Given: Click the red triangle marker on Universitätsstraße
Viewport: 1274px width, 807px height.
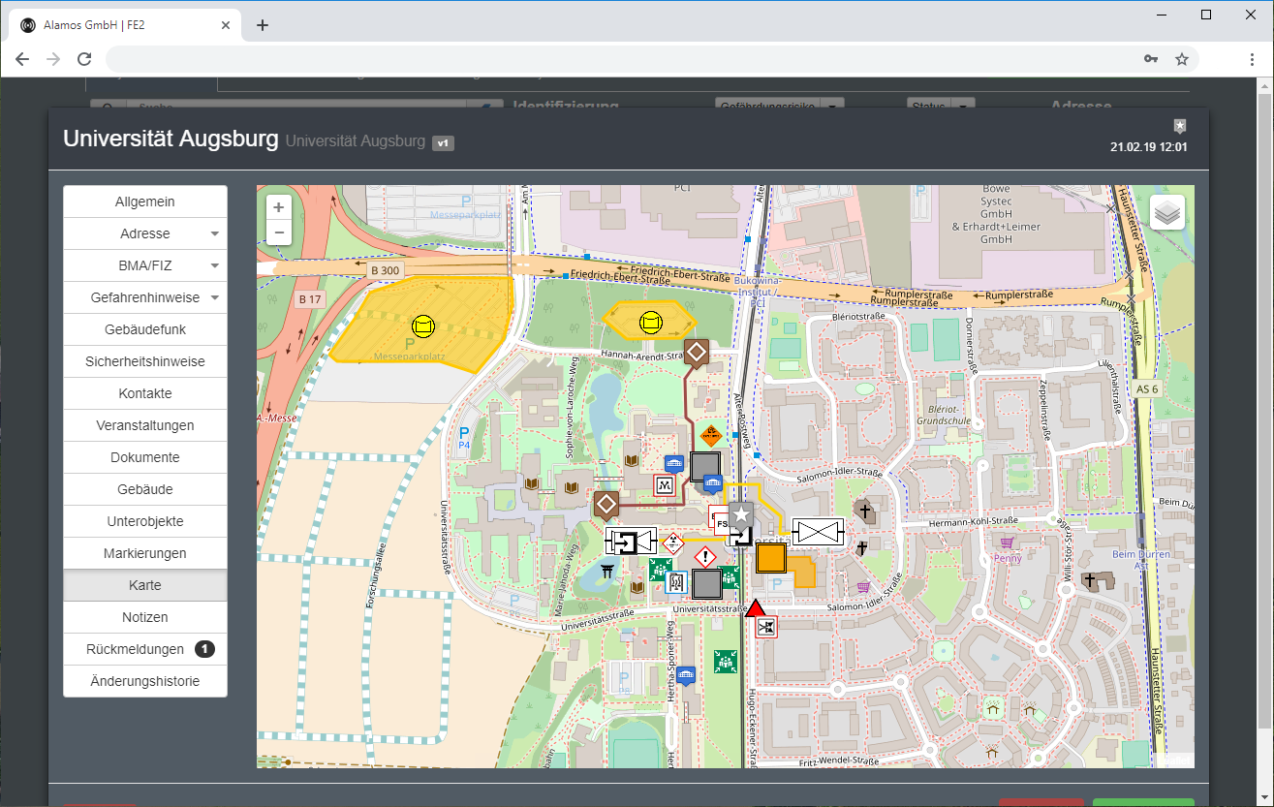Looking at the screenshot, I should click(x=757, y=606).
